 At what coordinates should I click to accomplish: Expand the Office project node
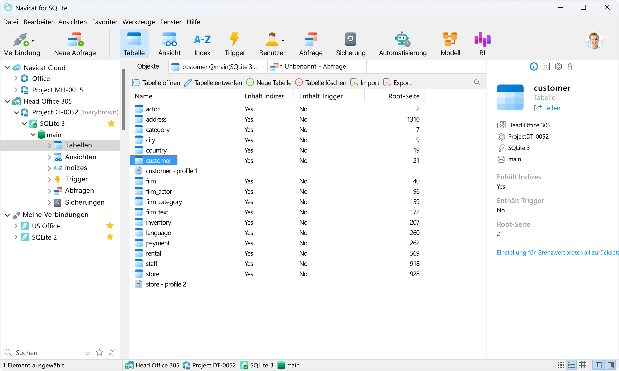(x=16, y=78)
